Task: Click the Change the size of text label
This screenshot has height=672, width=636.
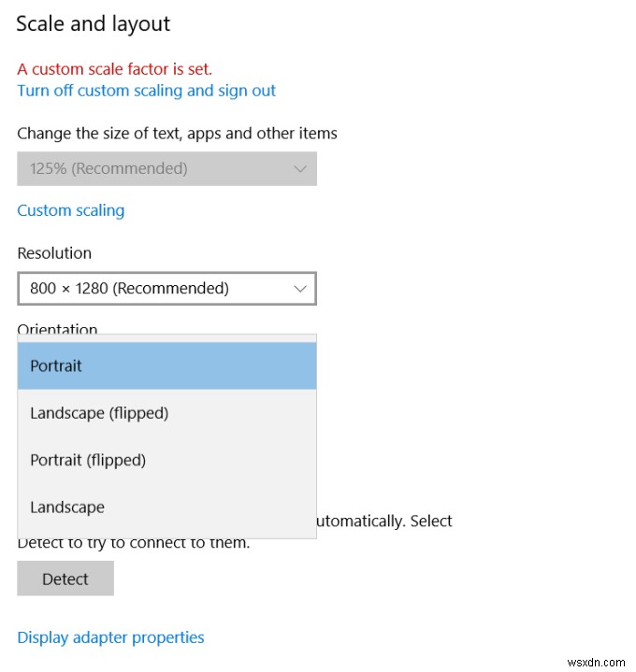Action: click(177, 133)
